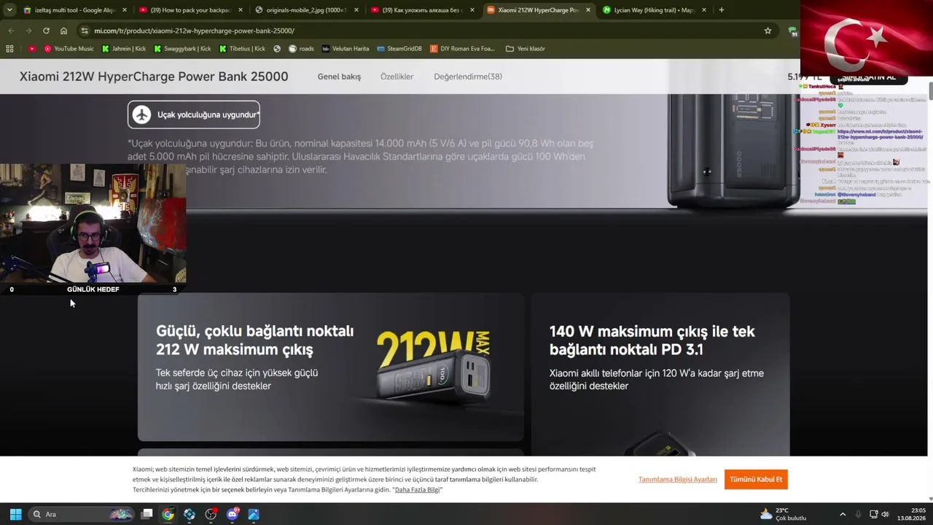Image resolution: width=933 pixels, height=525 pixels.
Task: Close the Lycian Way tab
Action: 703,10
